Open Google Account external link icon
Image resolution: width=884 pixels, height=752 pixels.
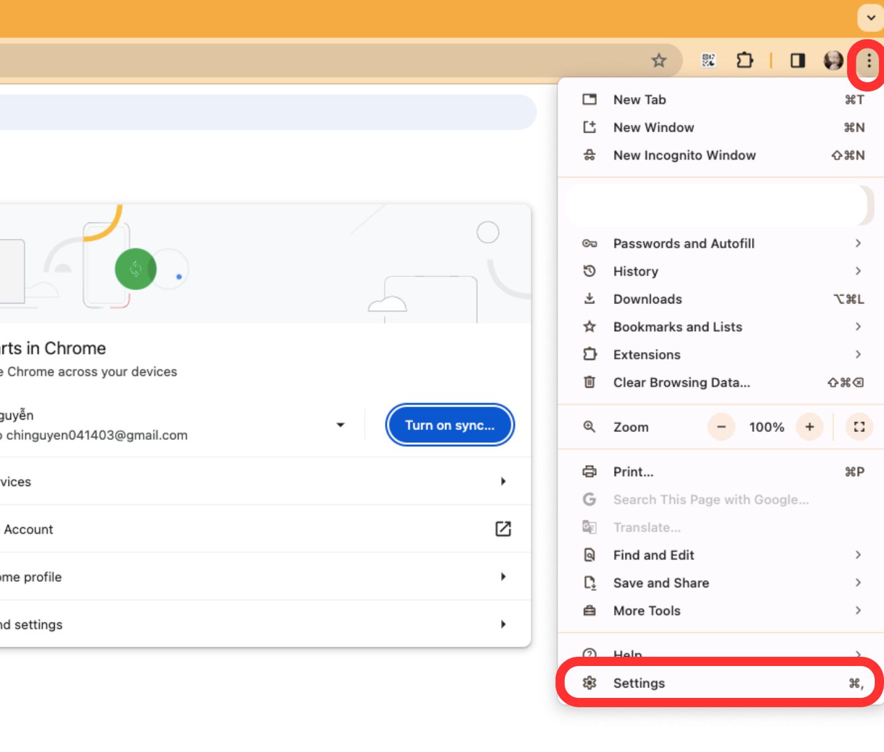[x=503, y=529]
